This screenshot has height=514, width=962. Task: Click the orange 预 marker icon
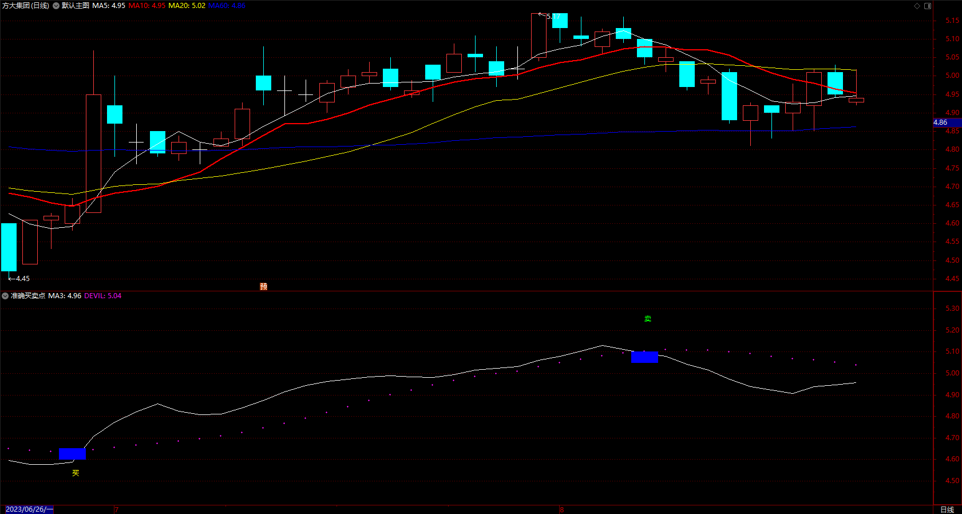pos(264,286)
